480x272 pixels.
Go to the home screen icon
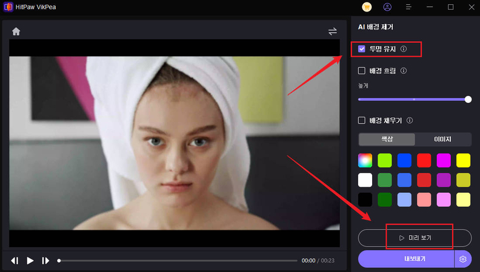[x=16, y=31]
